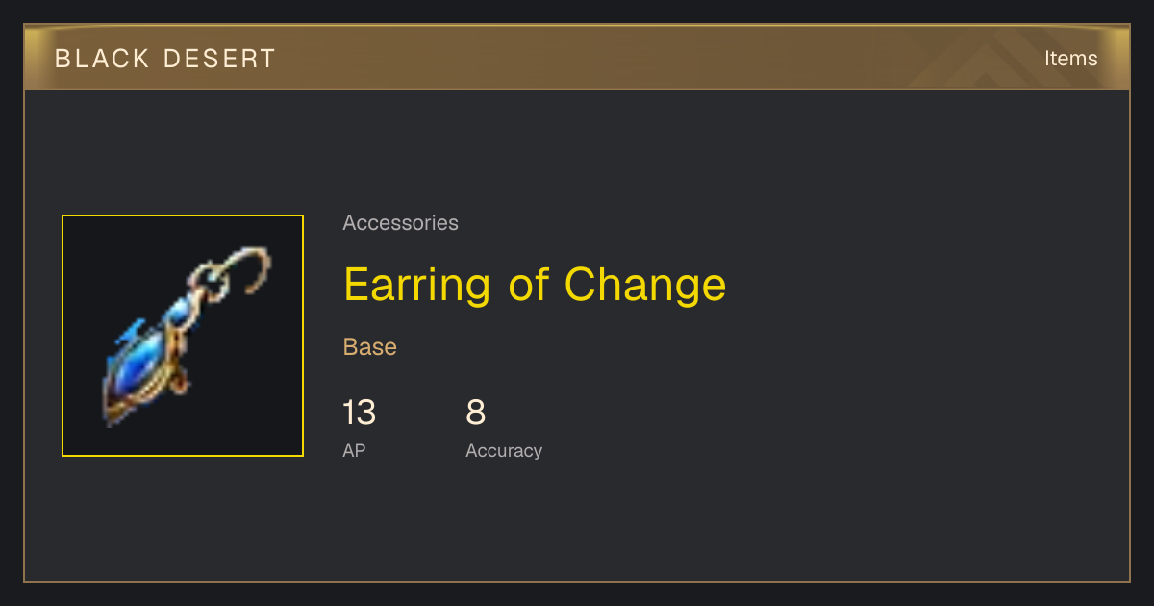Click the Earring of Change title

(535, 285)
